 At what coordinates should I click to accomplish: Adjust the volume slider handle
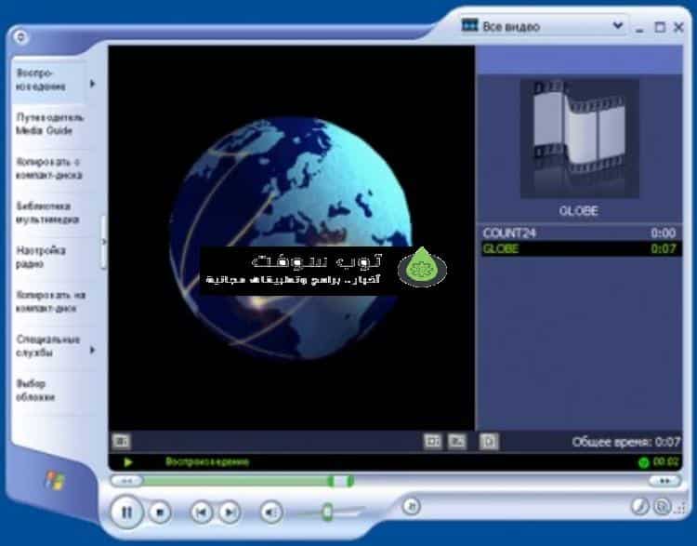click(328, 512)
